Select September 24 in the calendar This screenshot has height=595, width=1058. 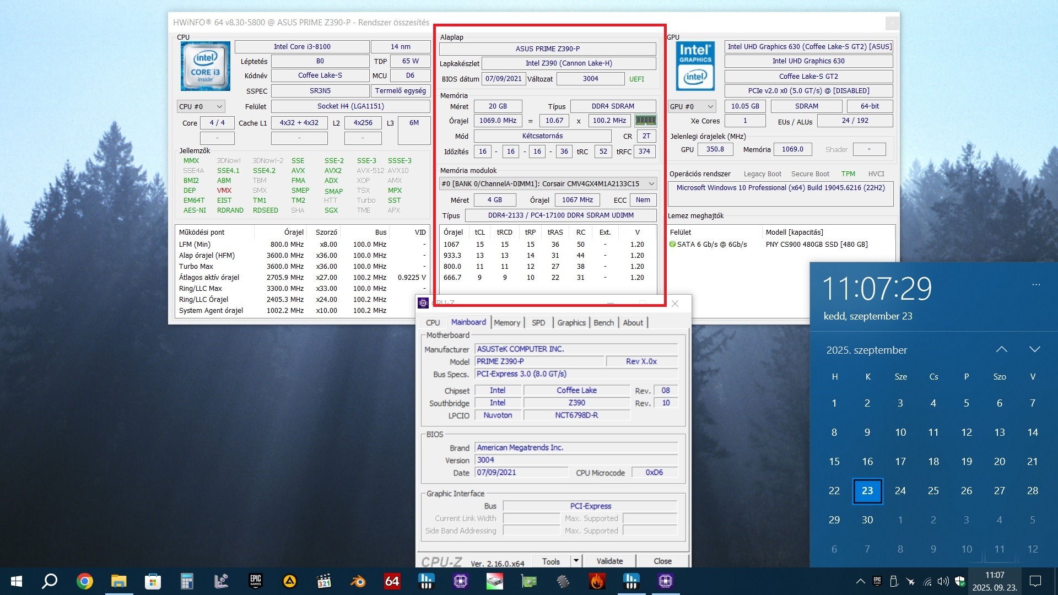900,490
